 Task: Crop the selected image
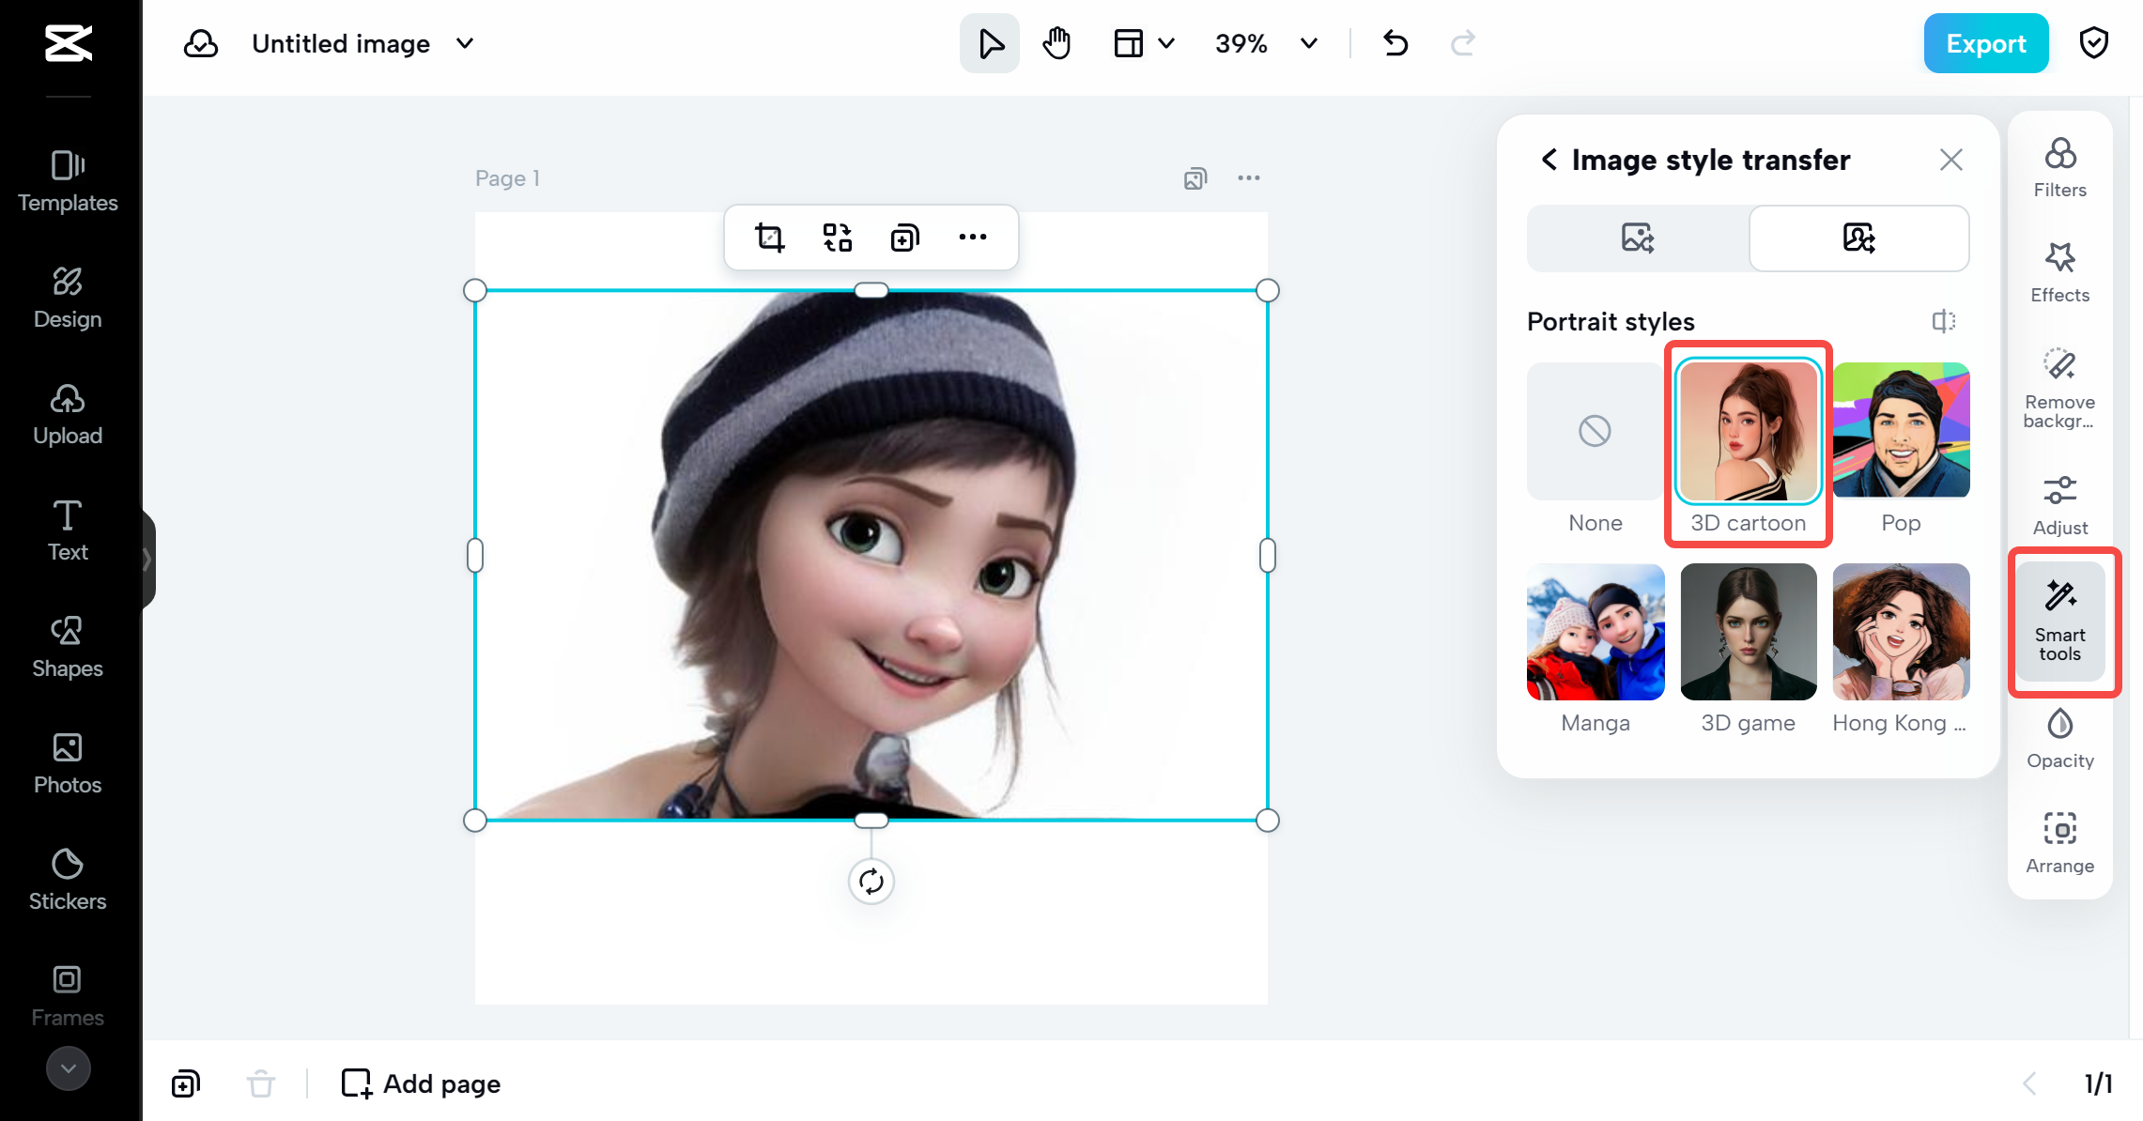pos(769,238)
